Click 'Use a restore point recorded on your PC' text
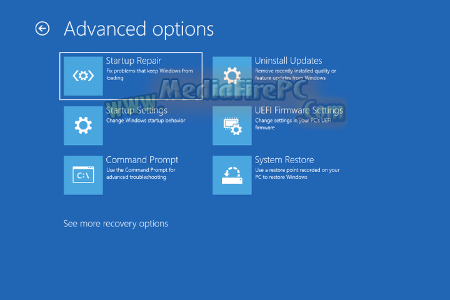 click(x=297, y=173)
